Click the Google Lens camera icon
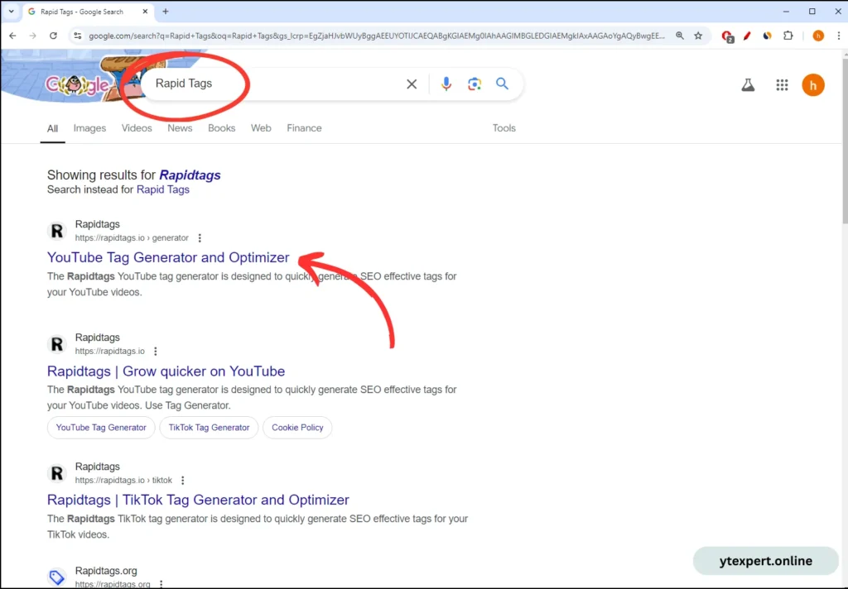Screen dimensions: 848x589 474,84
